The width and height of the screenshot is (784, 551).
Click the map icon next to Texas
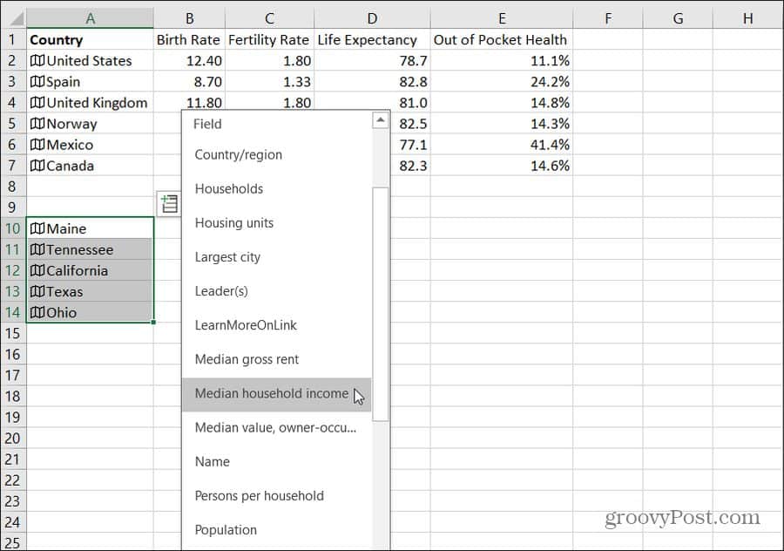pos(37,292)
